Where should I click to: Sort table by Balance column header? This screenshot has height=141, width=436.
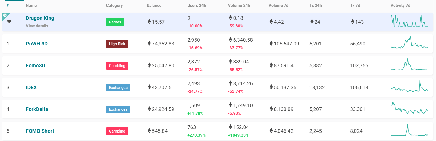point(154,5)
